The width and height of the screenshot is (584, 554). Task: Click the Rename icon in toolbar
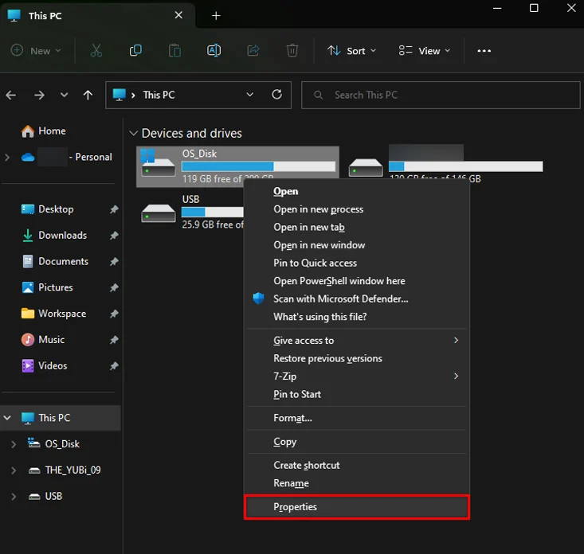[x=214, y=51]
